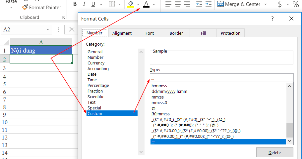This screenshot has height=159, width=302.
Task: Switch to the Border tab
Action: click(176, 33)
